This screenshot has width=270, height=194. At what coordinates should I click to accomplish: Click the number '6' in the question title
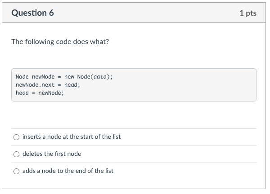[x=51, y=13]
